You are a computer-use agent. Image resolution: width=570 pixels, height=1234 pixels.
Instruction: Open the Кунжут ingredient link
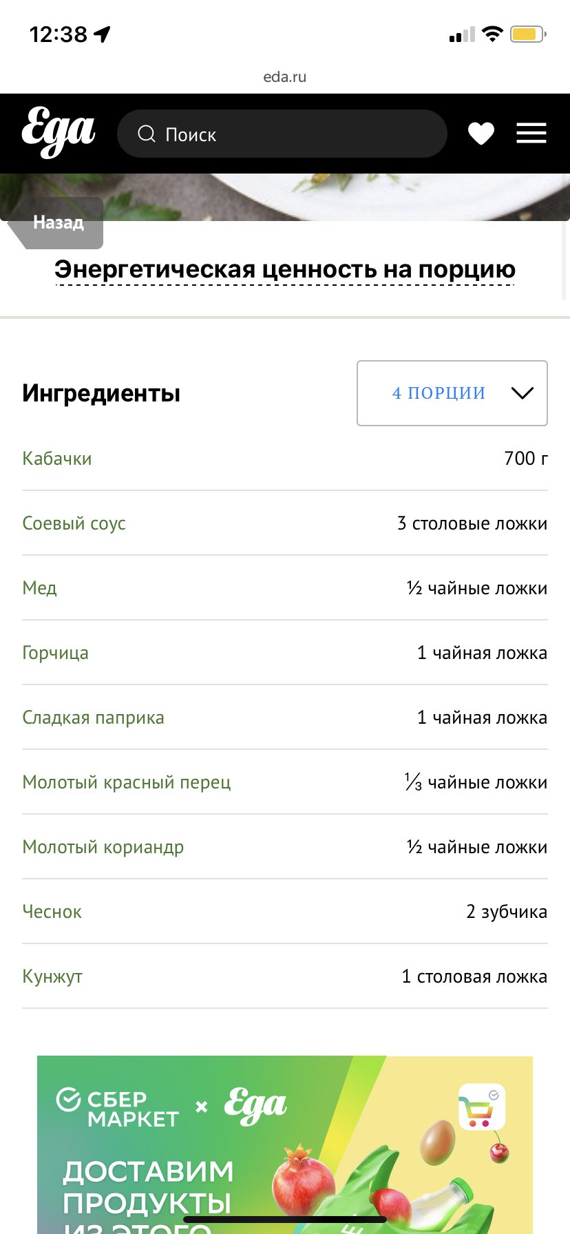click(x=52, y=976)
